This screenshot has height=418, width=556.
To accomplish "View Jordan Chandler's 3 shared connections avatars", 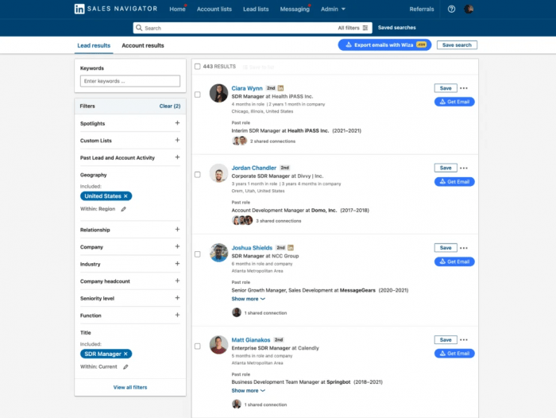I will (x=242, y=220).
